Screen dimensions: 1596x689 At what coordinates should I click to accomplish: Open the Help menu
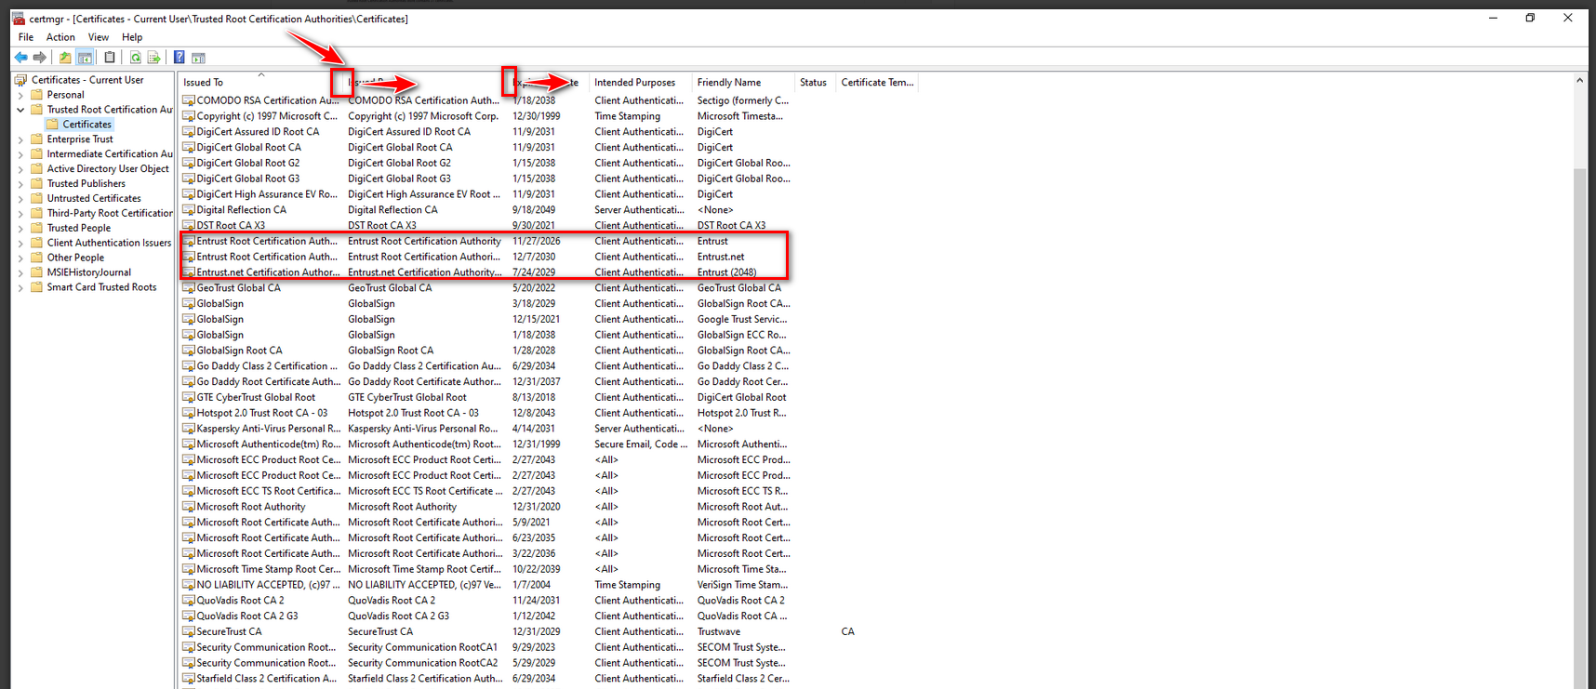coord(132,37)
